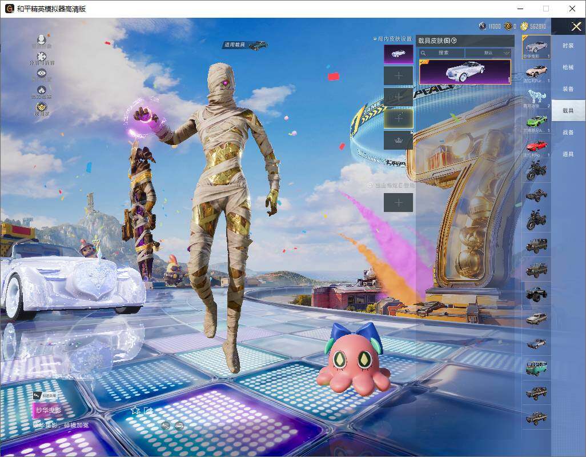This screenshot has width=586, height=457.
Task: Click the 局内皮肤设置 in-match skin settings header
Action: point(393,39)
